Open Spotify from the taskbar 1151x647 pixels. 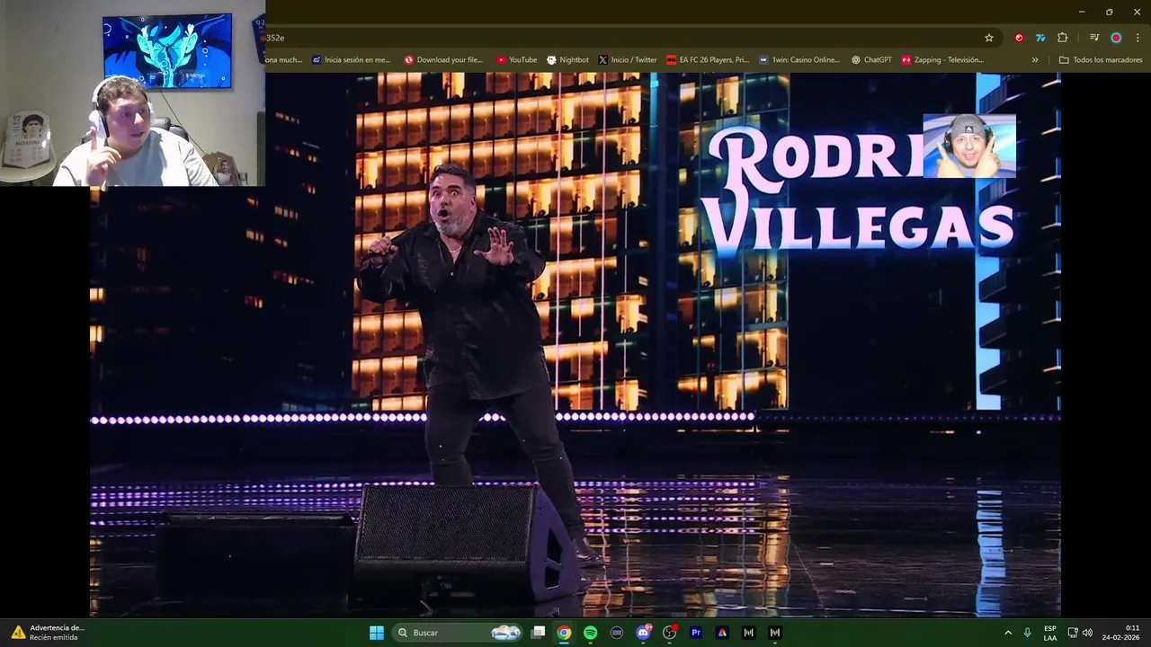pyautogui.click(x=590, y=633)
